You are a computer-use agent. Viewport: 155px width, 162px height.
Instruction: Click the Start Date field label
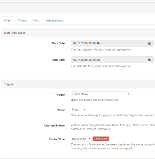coord(58,43)
